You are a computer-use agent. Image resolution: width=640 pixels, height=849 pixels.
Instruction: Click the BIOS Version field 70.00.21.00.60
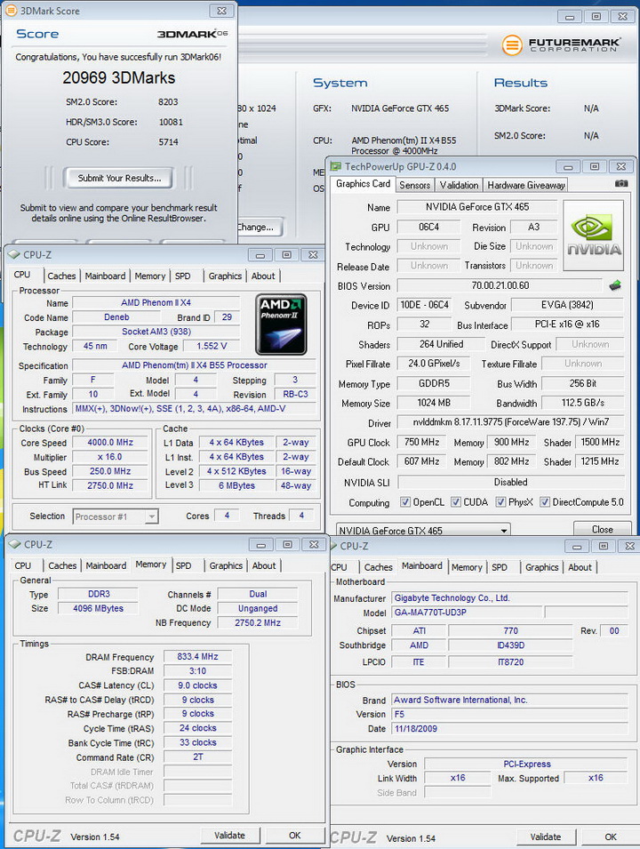500,285
